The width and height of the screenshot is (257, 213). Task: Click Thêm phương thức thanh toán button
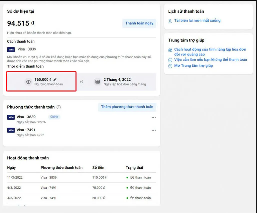click(127, 107)
